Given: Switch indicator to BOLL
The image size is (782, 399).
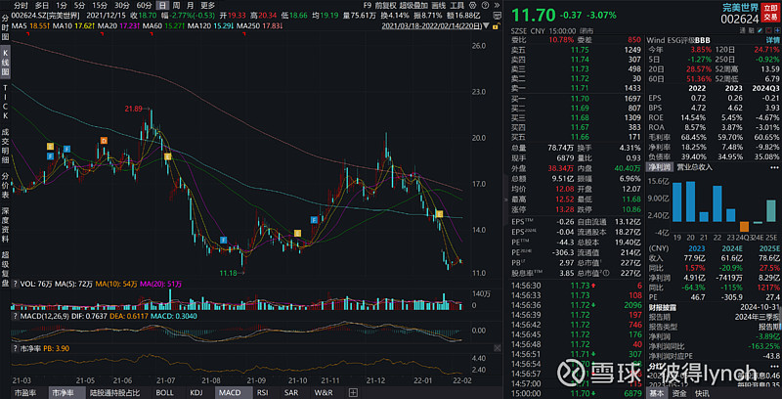Looking at the screenshot, I should [x=164, y=392].
